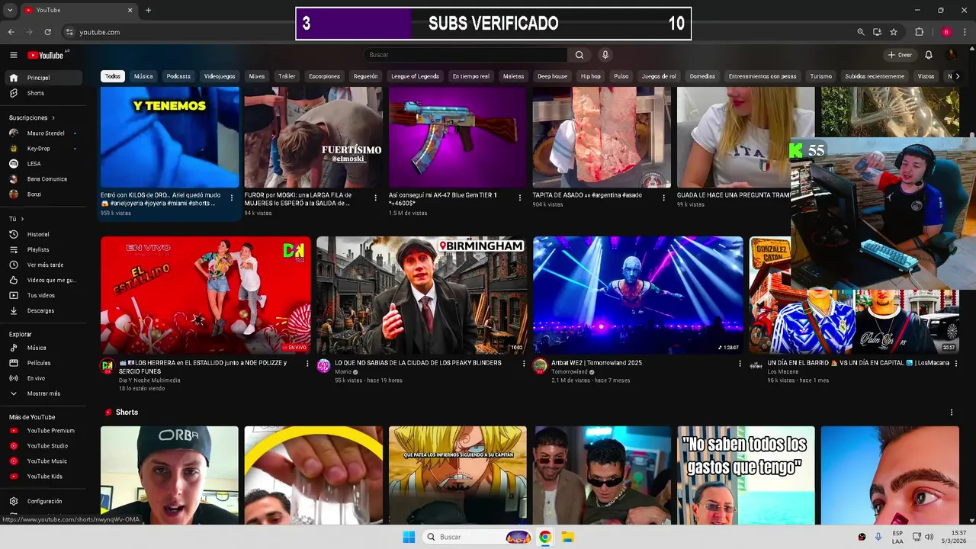Screen dimensions: 976x549
Task: Open YouTube Premium link
Action: (42, 431)
